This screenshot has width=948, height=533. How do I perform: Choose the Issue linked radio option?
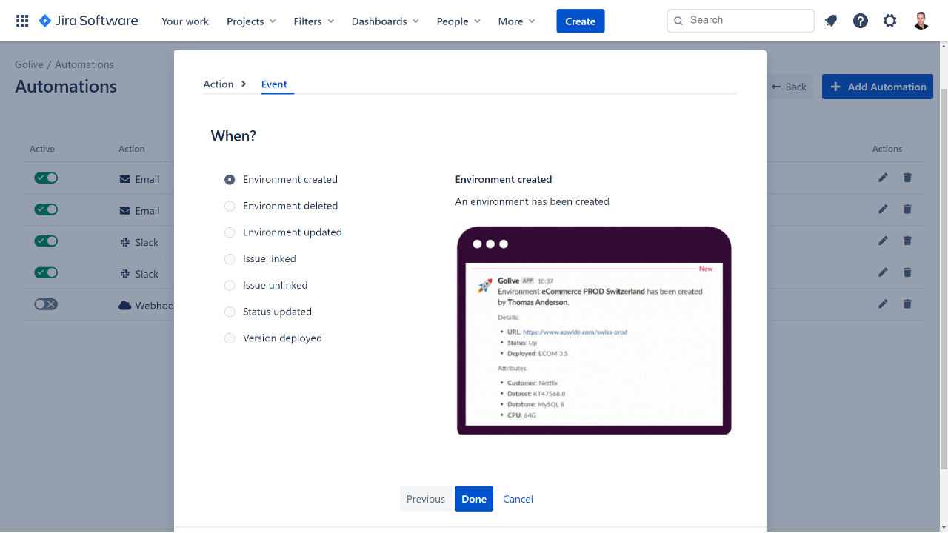[230, 259]
